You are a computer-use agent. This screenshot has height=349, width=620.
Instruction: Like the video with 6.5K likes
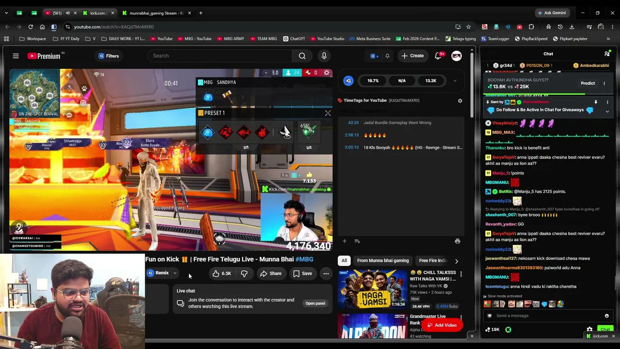click(221, 273)
